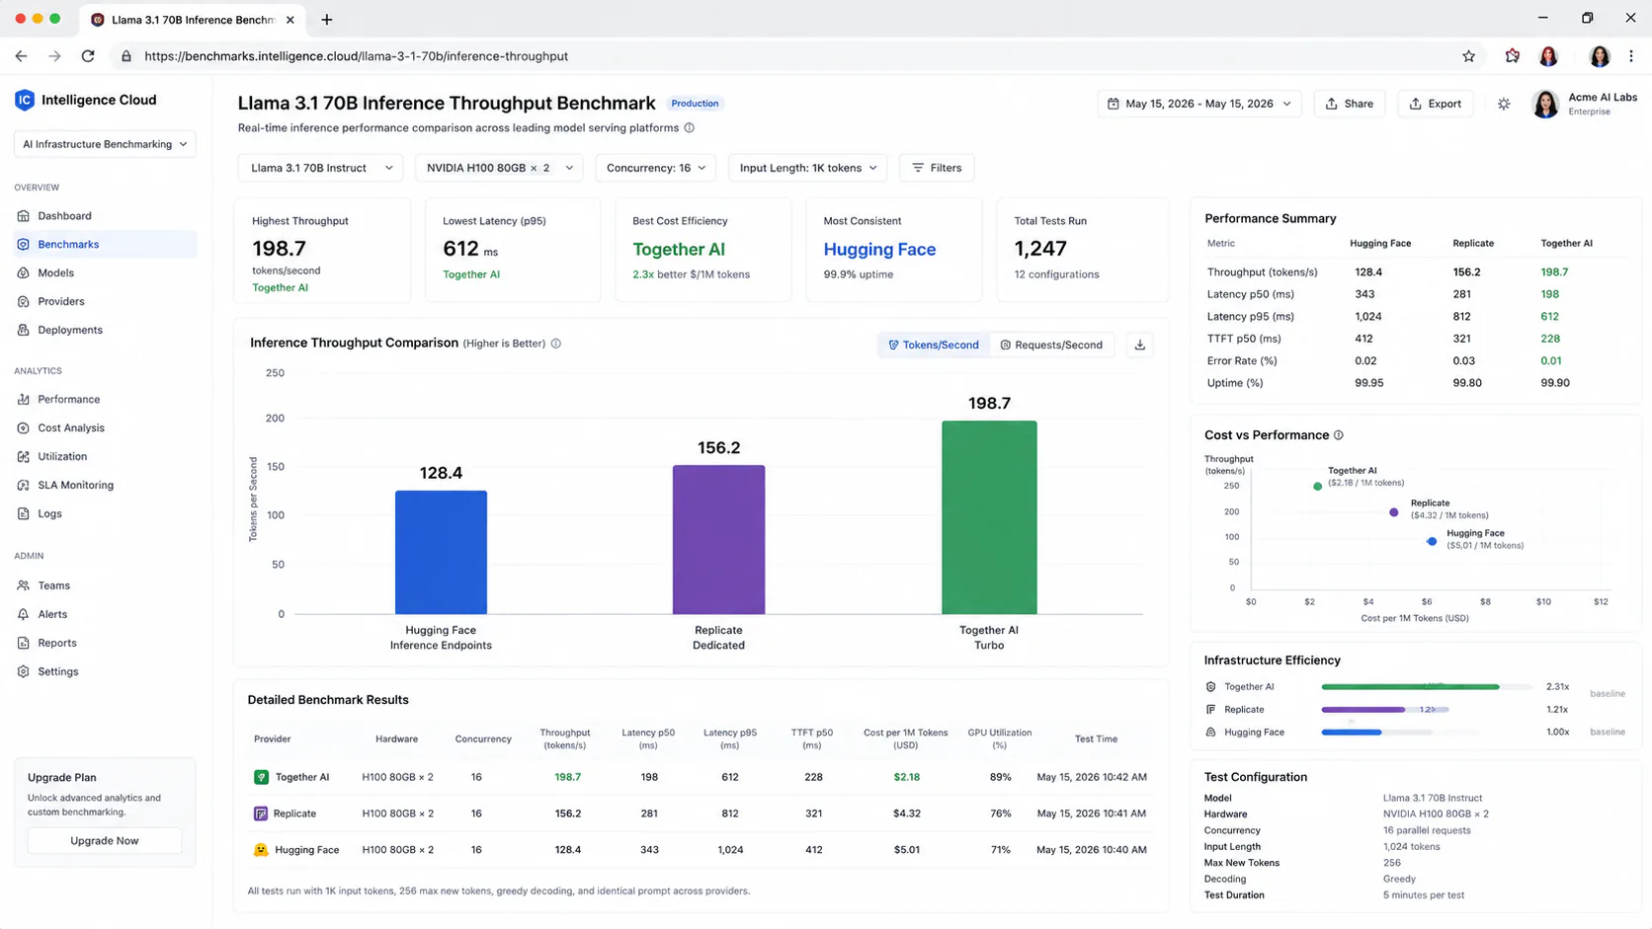Viewport: 1652px width, 929px height.
Task: Click the Hugging Face blue efficiency bar
Action: click(1351, 733)
